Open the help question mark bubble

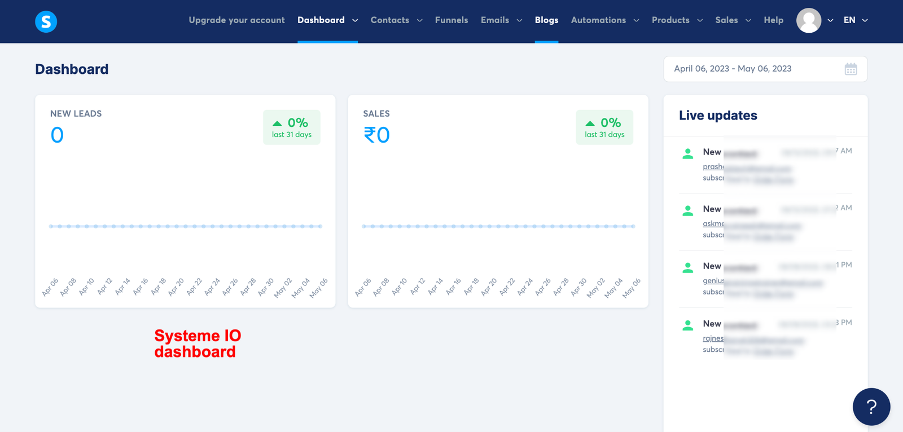[x=871, y=407]
